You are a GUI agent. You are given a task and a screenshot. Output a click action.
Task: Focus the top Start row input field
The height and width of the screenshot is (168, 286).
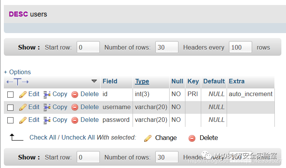pyautogui.click(x=88, y=47)
